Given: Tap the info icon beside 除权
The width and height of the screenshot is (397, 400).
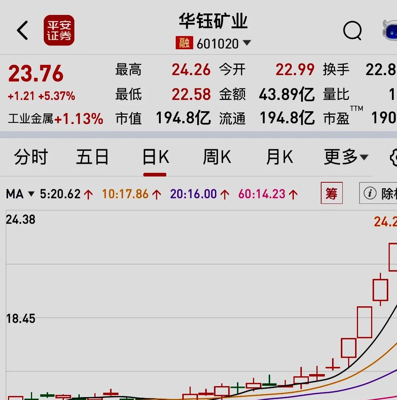Looking at the screenshot, I should pos(370,194).
